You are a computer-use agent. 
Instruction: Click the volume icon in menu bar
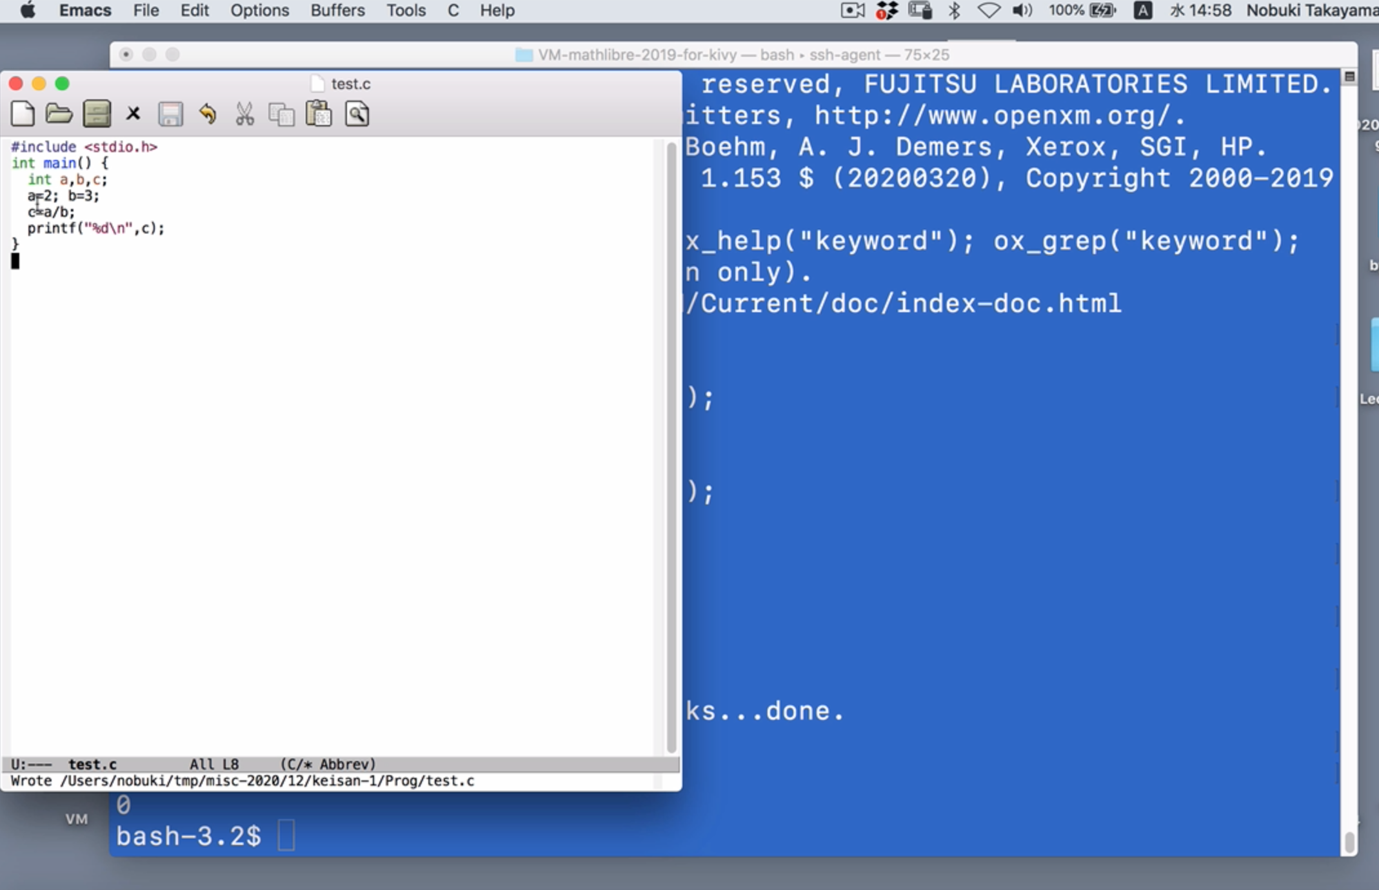tap(1022, 10)
